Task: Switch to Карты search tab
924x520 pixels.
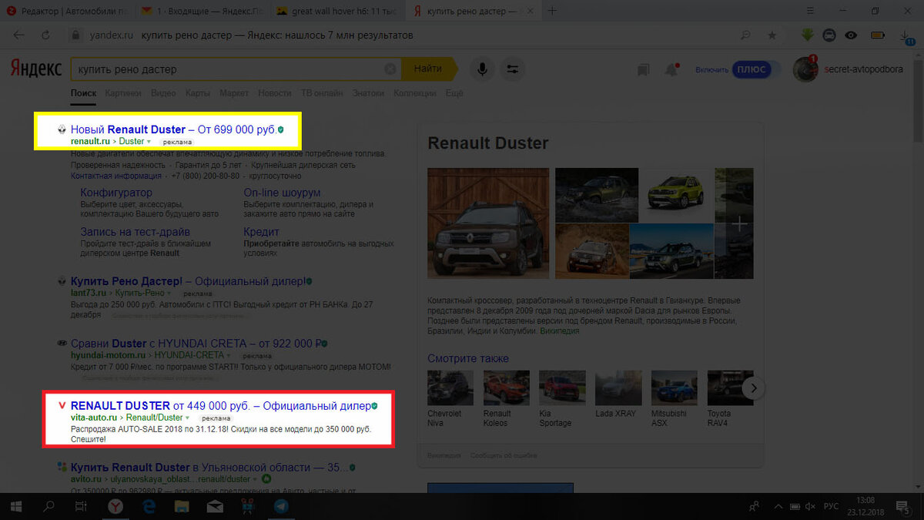Action: click(x=197, y=93)
